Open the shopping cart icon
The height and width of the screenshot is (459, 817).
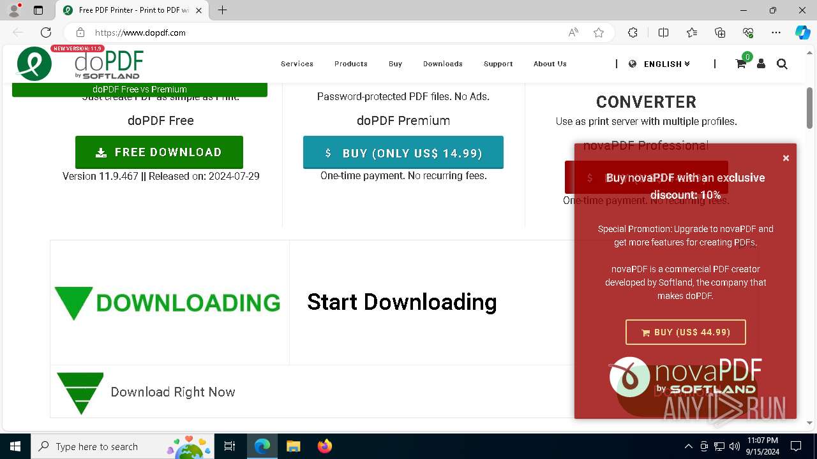(x=740, y=64)
